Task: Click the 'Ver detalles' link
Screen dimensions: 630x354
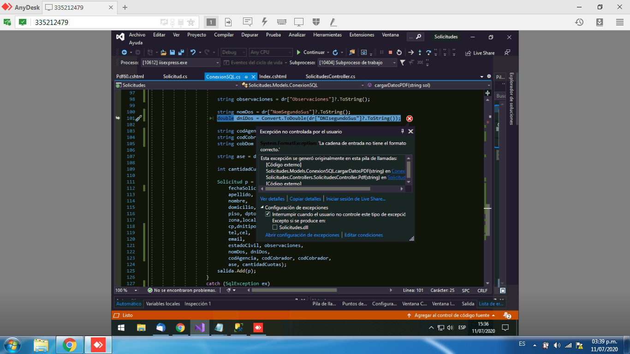Action: pyautogui.click(x=272, y=199)
